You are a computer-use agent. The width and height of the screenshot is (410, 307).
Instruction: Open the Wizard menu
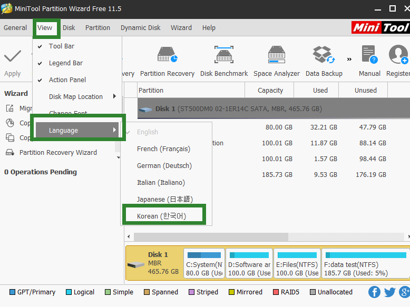181,28
